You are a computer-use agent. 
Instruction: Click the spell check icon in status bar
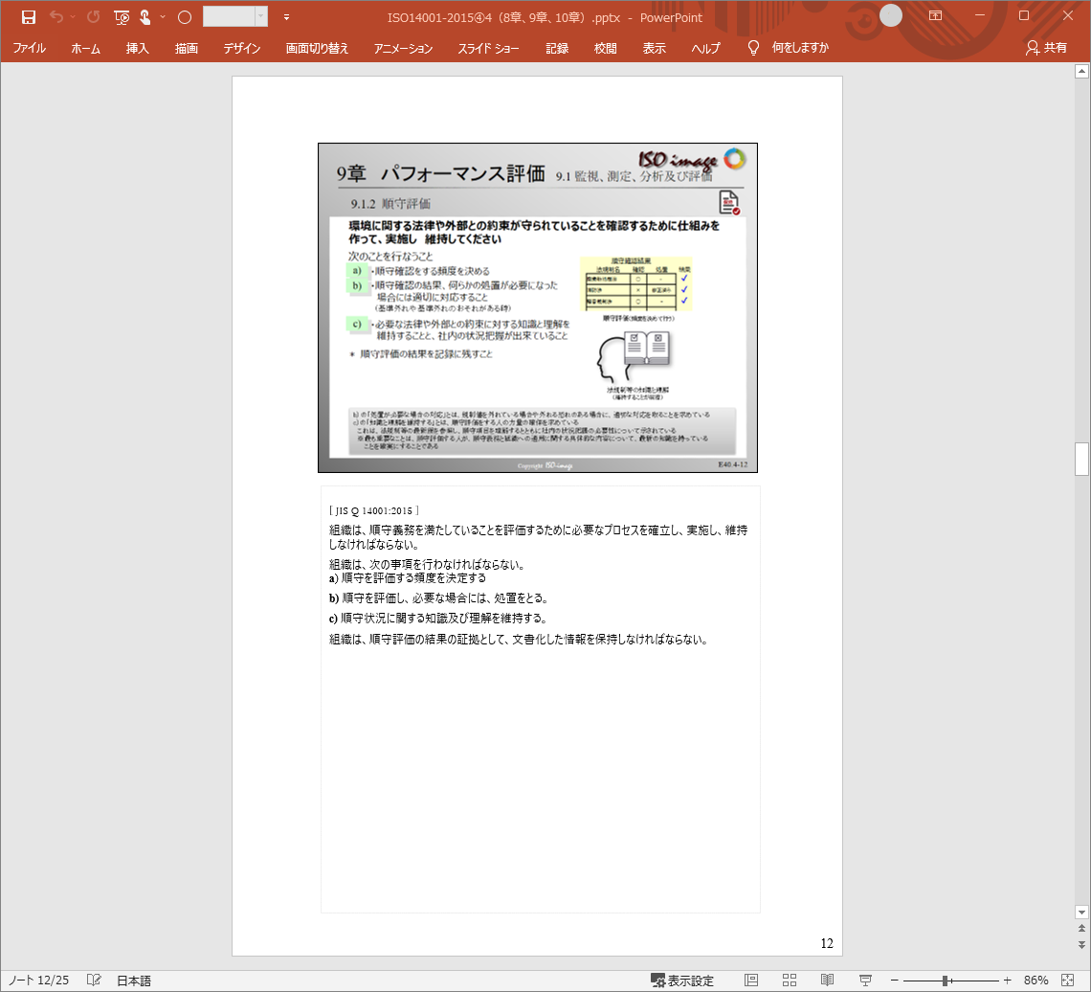[94, 981]
